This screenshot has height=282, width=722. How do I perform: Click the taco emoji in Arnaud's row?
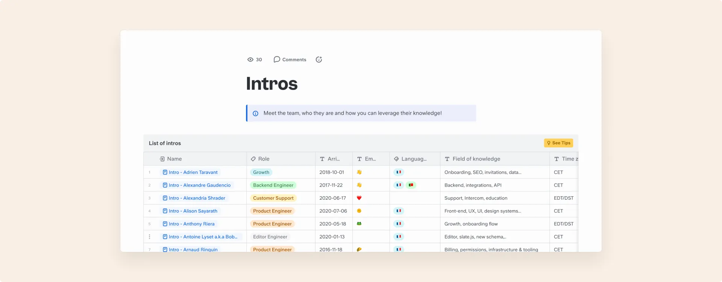coord(359,249)
